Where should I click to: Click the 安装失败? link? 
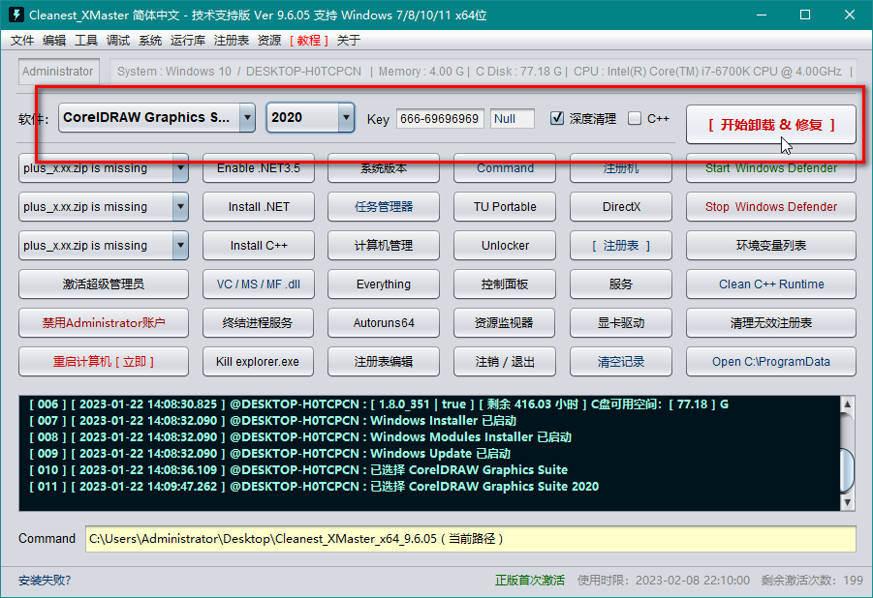pos(45,581)
